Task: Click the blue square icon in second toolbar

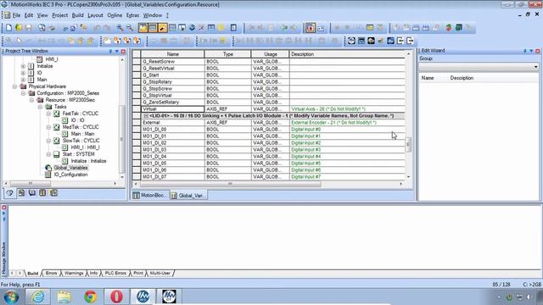Action: click(x=390, y=41)
